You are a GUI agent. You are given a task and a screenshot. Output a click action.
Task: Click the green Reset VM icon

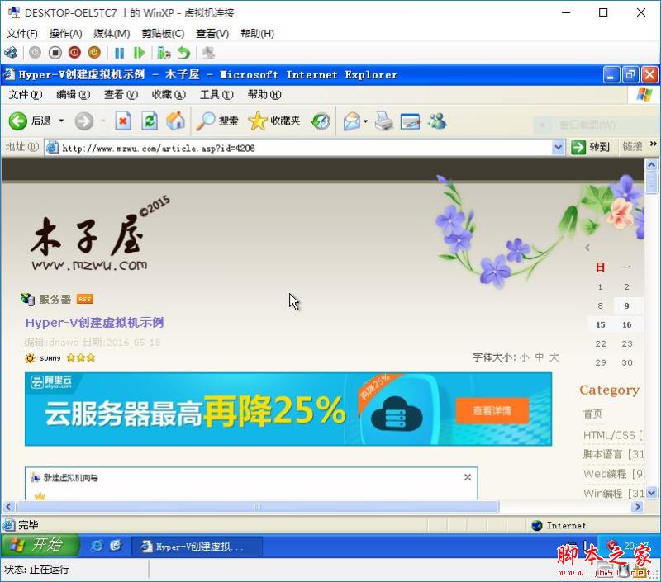click(139, 53)
